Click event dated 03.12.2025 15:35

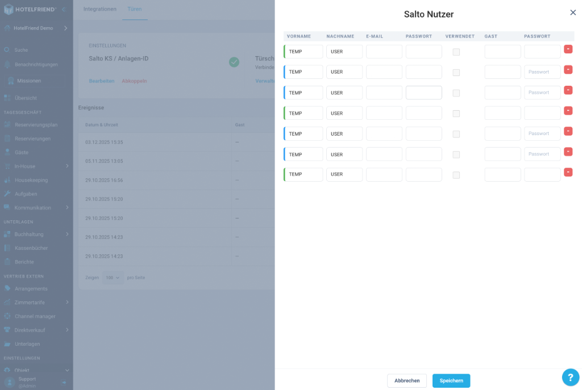click(104, 142)
